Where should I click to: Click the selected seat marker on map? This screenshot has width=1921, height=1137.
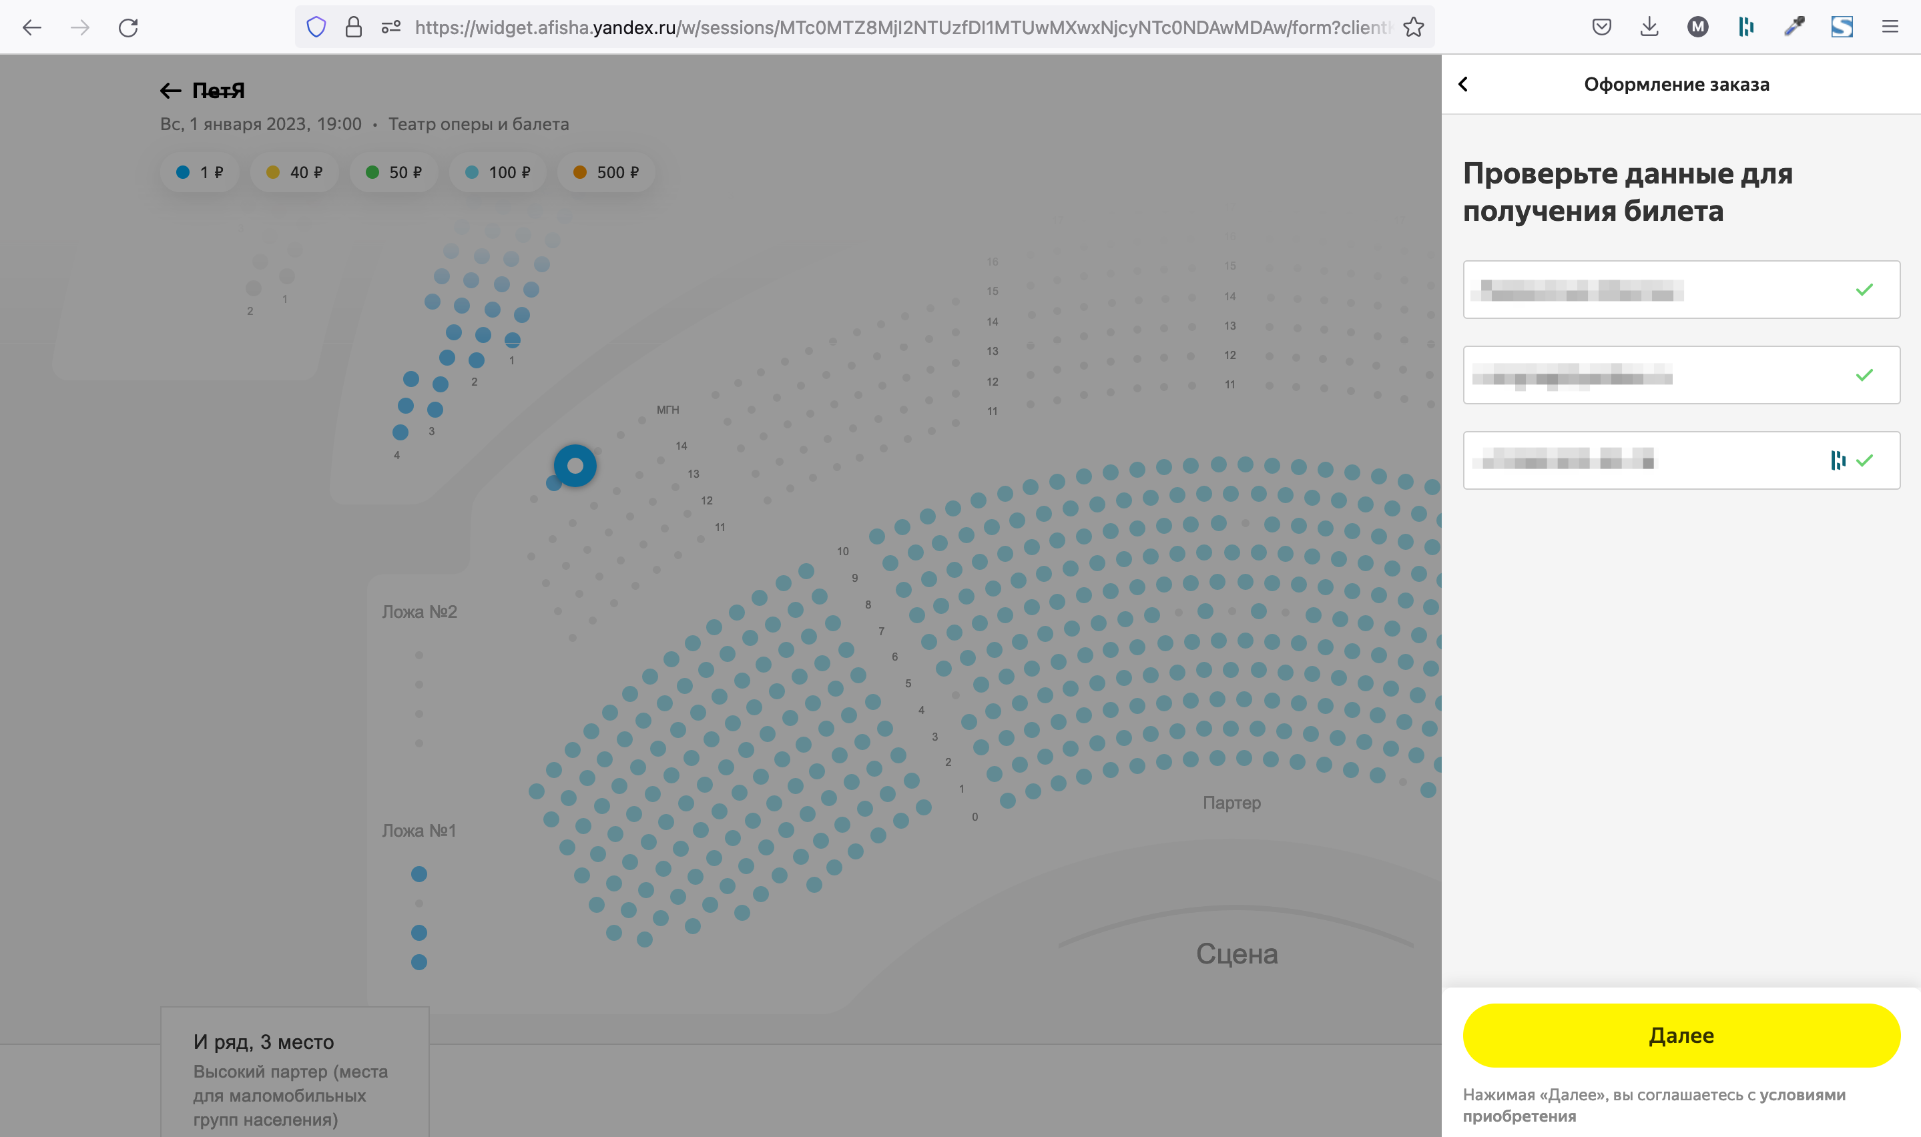coord(575,466)
